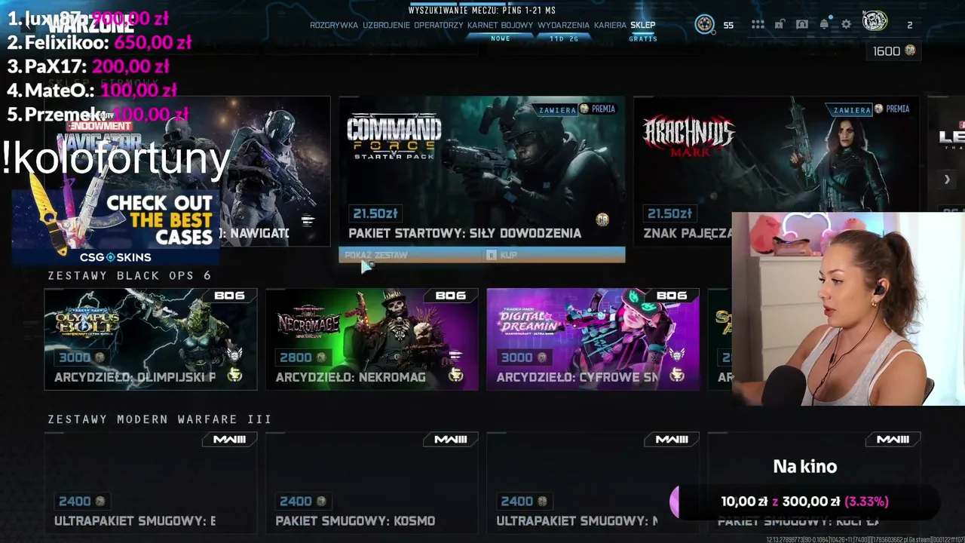The height and width of the screenshot is (543, 965).
Task: Go to the KARNET BOJOWY tab
Action: pyautogui.click(x=501, y=25)
